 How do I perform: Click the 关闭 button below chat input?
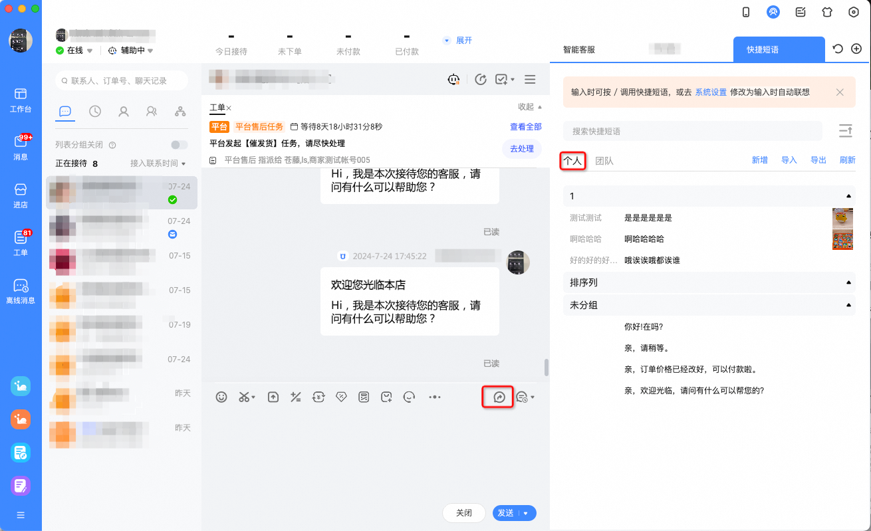[464, 513]
